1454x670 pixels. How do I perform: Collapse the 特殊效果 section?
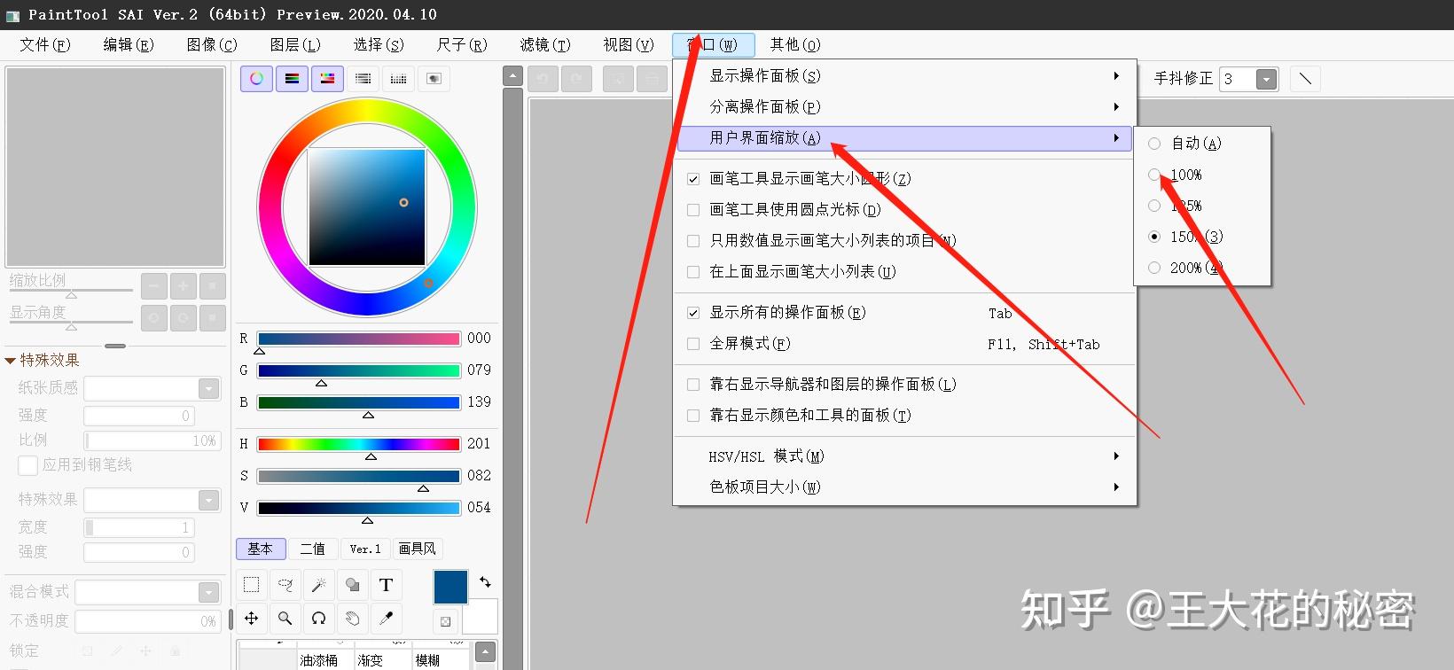[11, 361]
